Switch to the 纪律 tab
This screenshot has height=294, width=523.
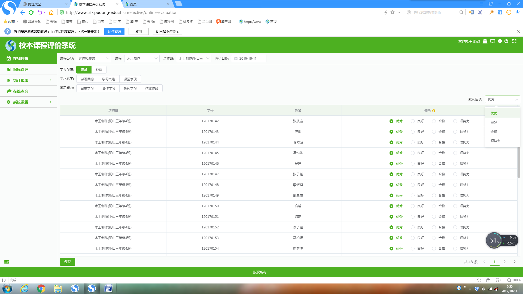click(99, 70)
